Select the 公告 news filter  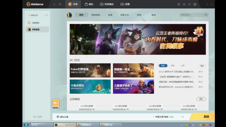point(182,65)
